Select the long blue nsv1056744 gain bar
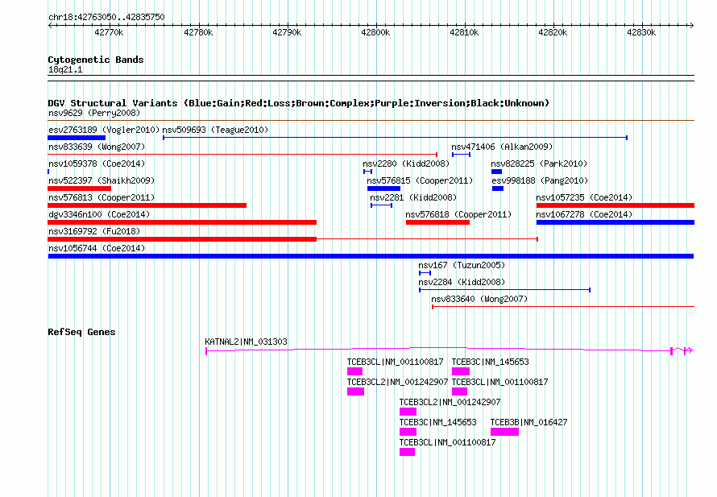Image resolution: width=717 pixels, height=497 pixels. [x=371, y=256]
